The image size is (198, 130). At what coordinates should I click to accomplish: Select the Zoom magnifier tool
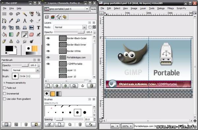[x=18, y=21]
